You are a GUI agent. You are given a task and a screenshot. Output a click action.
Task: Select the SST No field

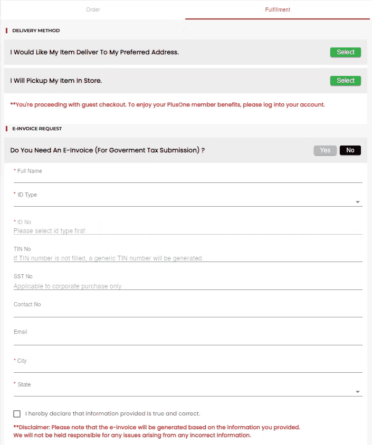[x=188, y=286]
